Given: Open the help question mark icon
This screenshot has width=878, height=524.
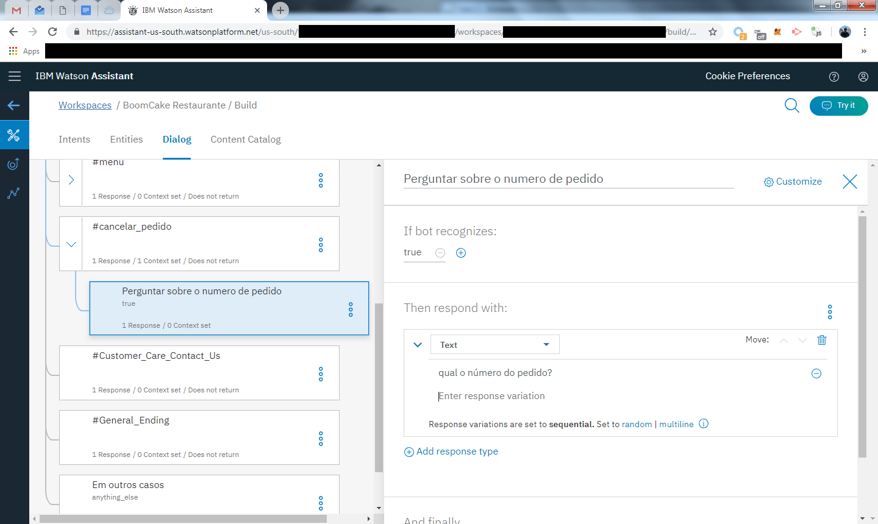Looking at the screenshot, I should pyautogui.click(x=834, y=77).
